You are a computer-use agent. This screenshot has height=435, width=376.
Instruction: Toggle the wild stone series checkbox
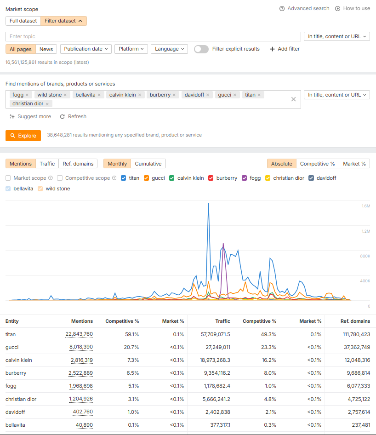(x=40, y=189)
